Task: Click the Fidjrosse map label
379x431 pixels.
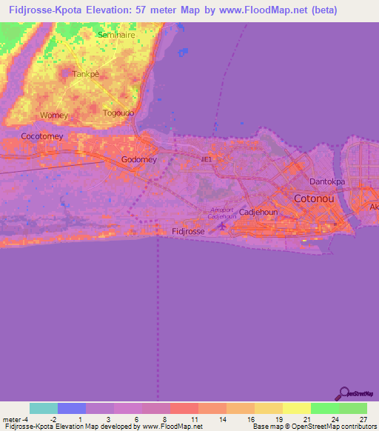Action: click(188, 232)
